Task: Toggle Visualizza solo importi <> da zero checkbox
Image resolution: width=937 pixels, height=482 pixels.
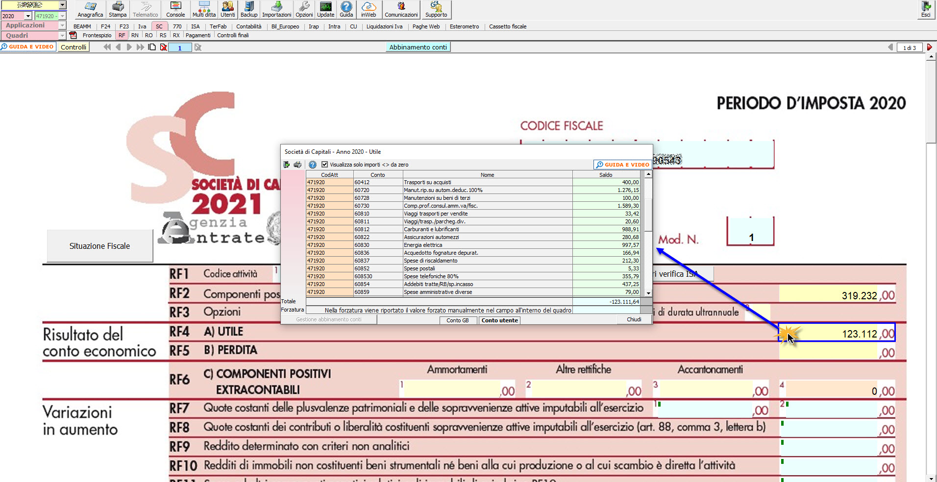Action: pyautogui.click(x=324, y=165)
